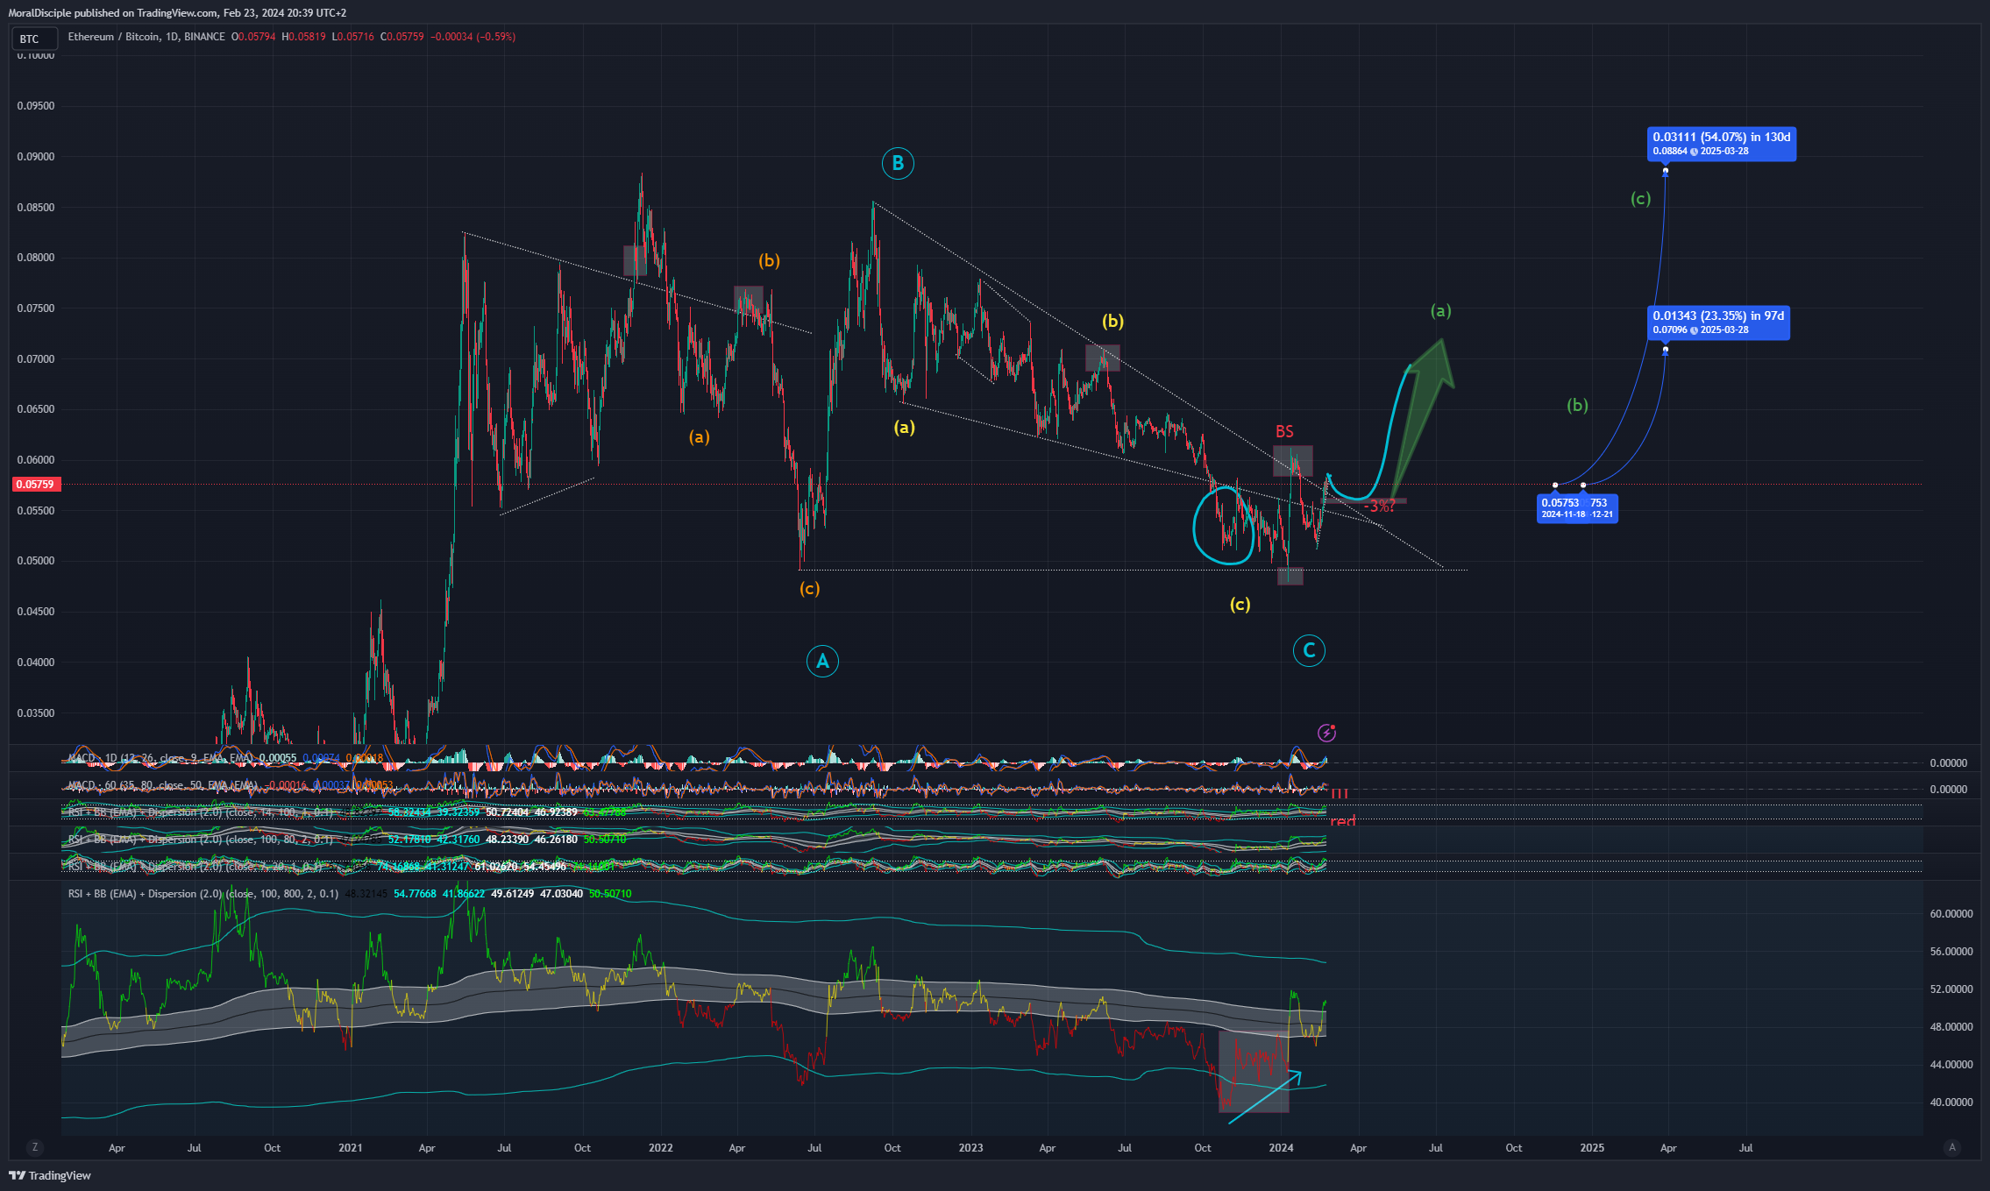
Task: Click the BTC currency button
Action: click(35, 39)
